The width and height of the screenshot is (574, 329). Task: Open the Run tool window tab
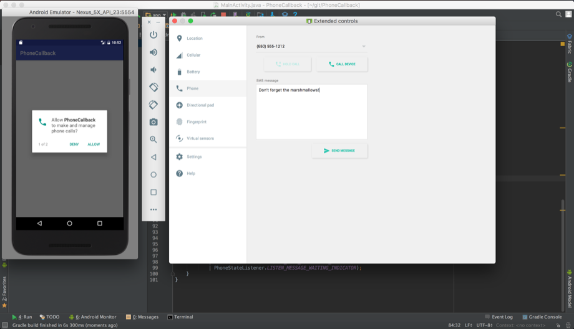point(22,317)
